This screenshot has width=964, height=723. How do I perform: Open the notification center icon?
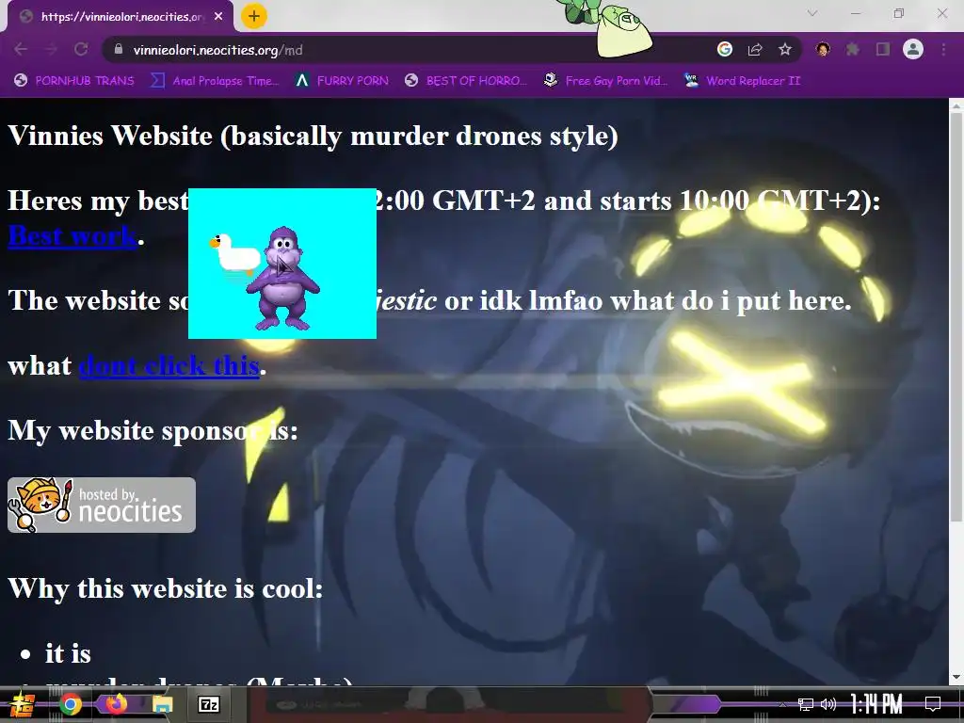pyautogui.click(x=933, y=704)
